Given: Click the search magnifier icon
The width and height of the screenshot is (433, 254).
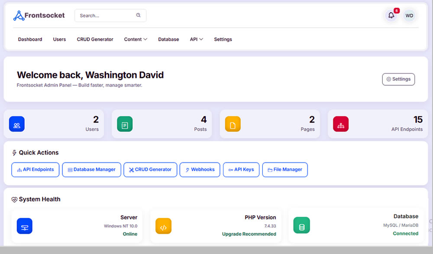Looking at the screenshot, I should 139,15.
